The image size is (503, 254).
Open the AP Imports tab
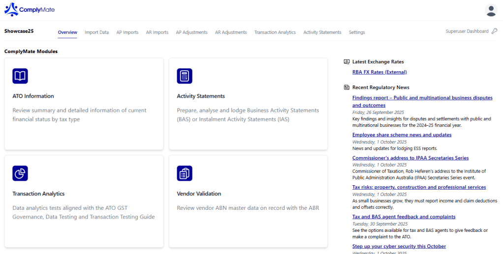coord(127,32)
